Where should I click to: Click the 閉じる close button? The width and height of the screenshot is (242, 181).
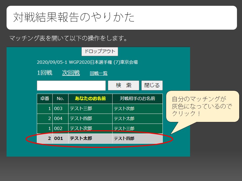click(x=152, y=85)
